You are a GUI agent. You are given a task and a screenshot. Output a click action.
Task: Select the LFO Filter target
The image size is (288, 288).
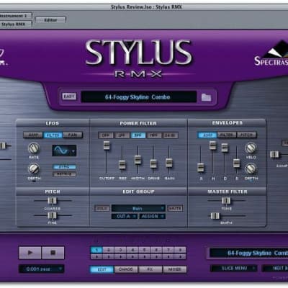53,135
